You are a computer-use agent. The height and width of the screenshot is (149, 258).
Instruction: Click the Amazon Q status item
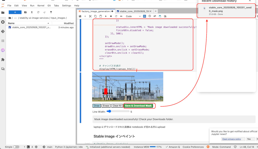(173, 147)
